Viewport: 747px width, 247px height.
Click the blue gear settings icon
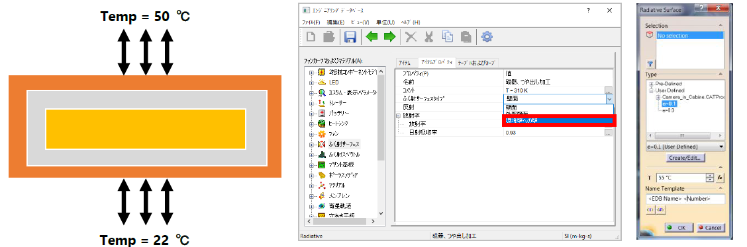pyautogui.click(x=486, y=36)
